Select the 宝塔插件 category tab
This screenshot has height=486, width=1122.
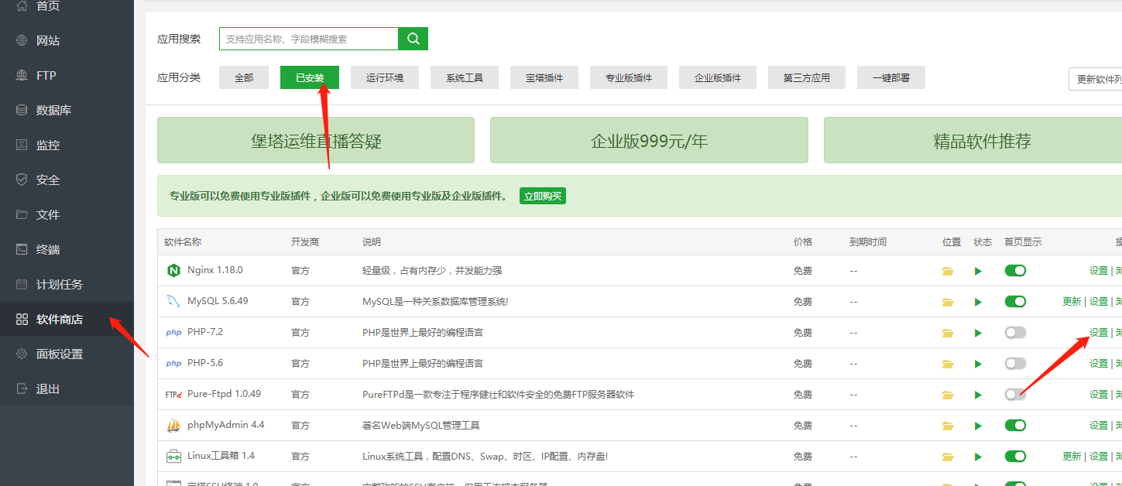[x=544, y=77]
